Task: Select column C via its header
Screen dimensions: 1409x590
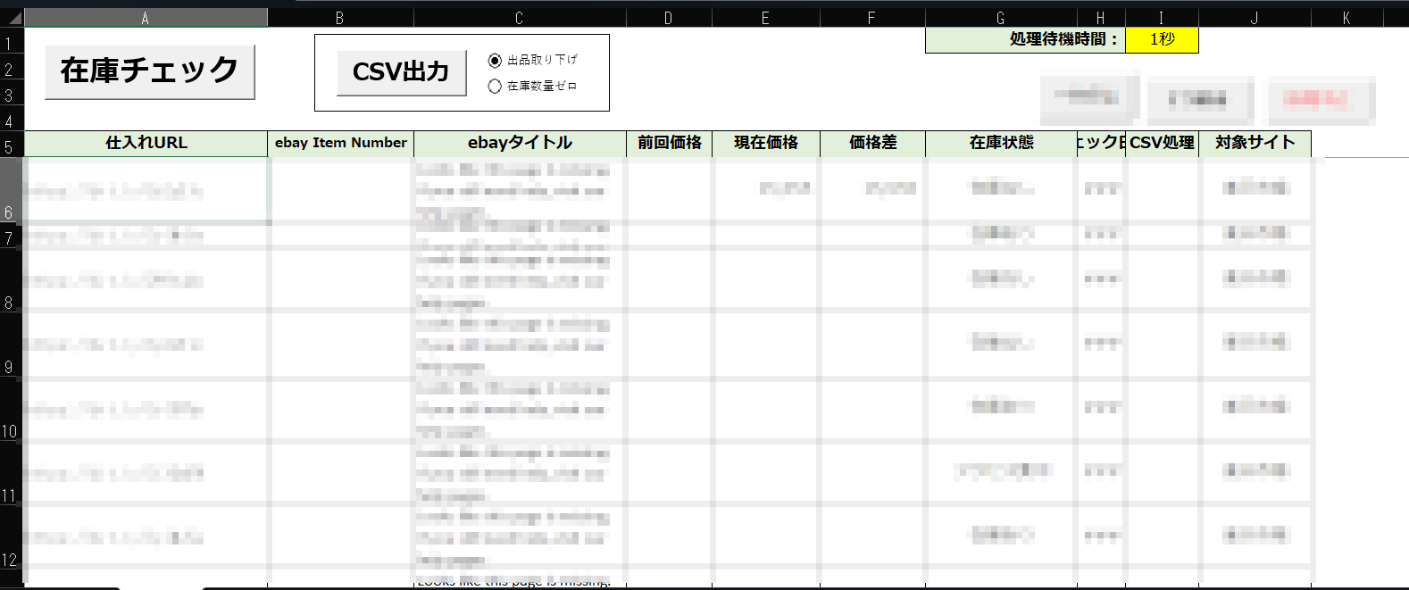Action: coord(520,18)
